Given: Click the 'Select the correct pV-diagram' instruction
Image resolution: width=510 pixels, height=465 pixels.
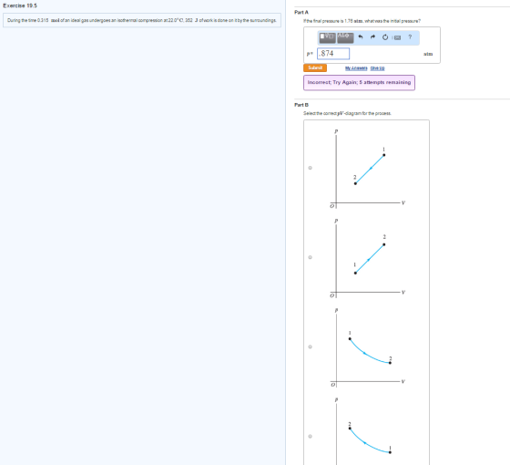Looking at the screenshot, I should (347, 113).
